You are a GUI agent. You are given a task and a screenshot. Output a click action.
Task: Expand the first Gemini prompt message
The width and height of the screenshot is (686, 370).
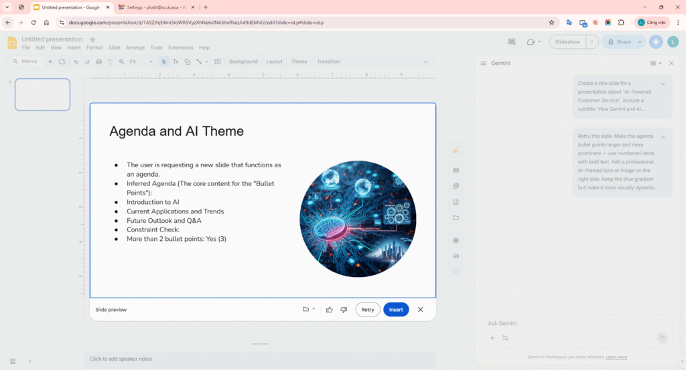pos(663,84)
